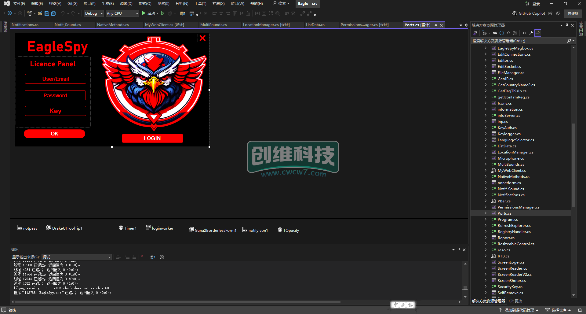Expand the KeyAuth.cs tree node
586x314 pixels.
[x=486, y=128]
